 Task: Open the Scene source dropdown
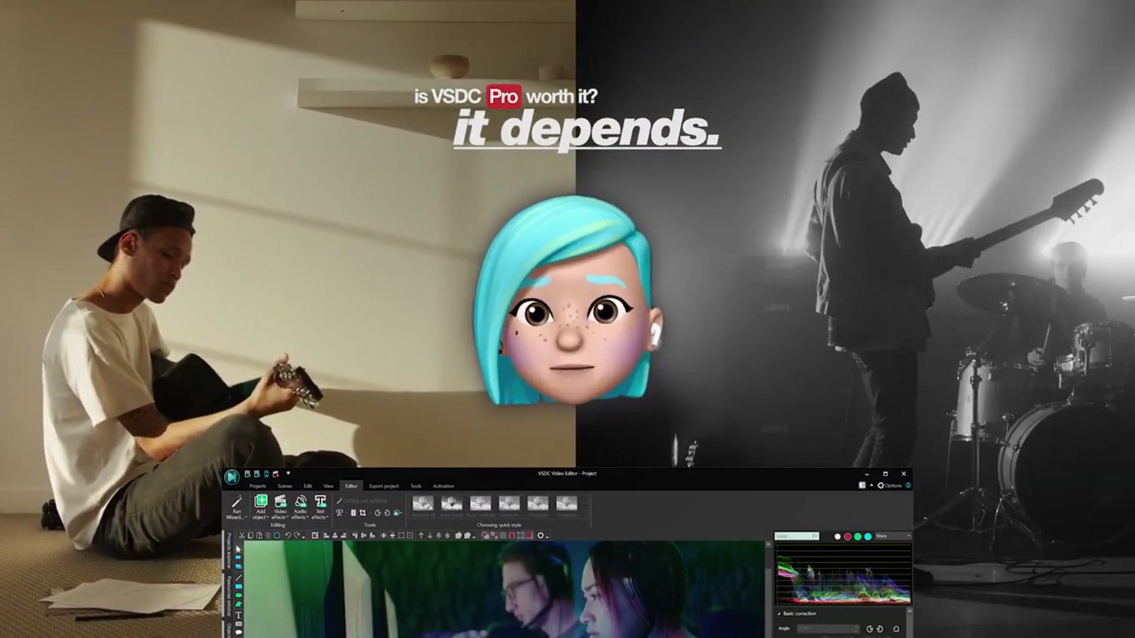[797, 536]
